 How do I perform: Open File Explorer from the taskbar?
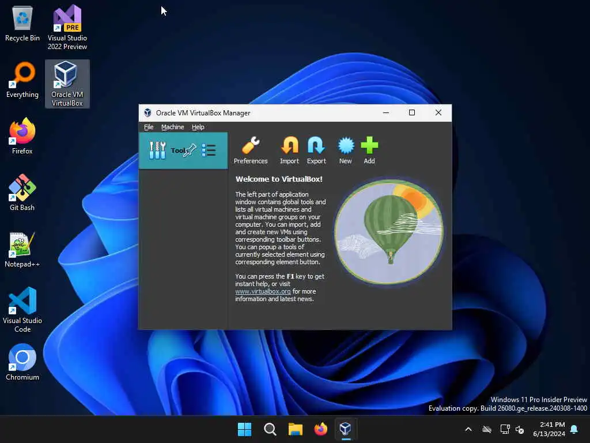tap(296, 429)
